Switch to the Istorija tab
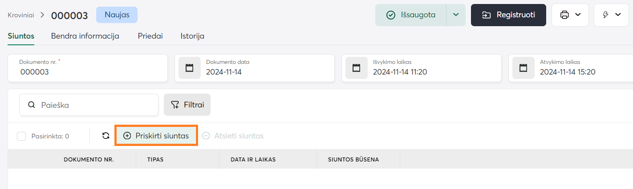 click(192, 36)
